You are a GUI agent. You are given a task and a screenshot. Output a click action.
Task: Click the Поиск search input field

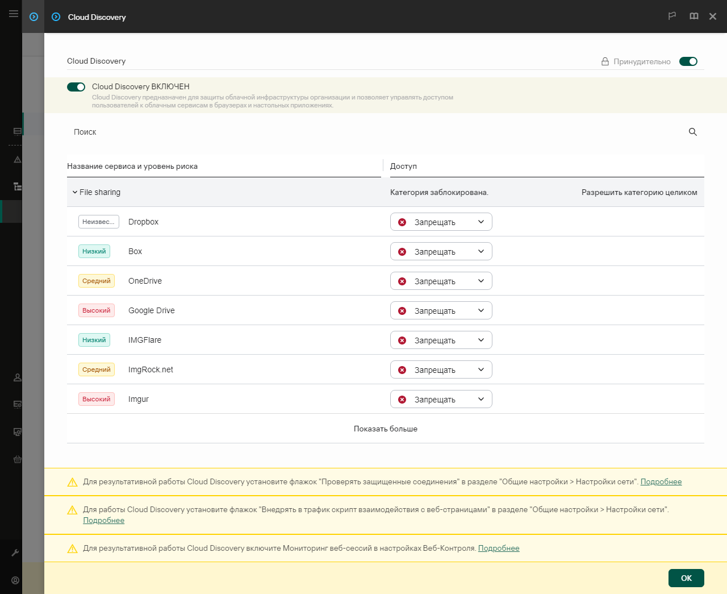(x=227, y=132)
